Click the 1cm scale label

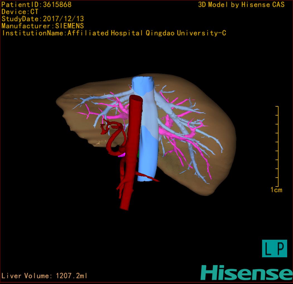click(x=276, y=190)
